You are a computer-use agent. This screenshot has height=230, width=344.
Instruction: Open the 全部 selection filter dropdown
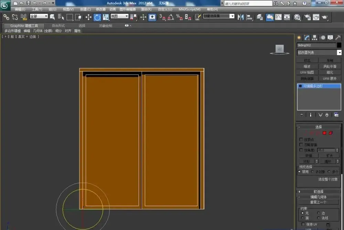coord(39,16)
